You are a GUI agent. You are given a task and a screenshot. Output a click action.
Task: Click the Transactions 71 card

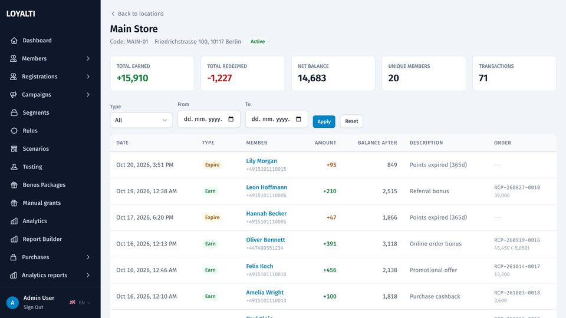(x=514, y=73)
